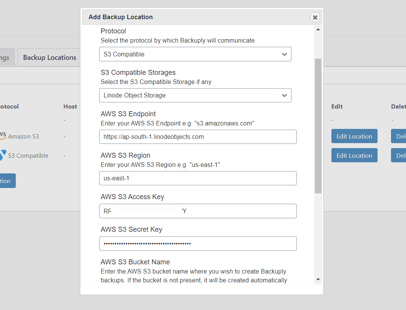Click Edit Location for the S3 Compatible entry
Screen dimensions: 406x310
click(x=354, y=155)
